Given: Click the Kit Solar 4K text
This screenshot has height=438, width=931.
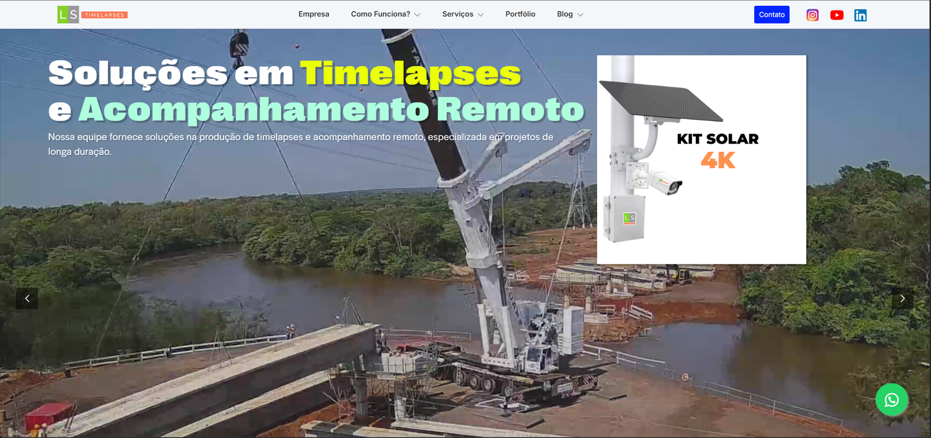Looking at the screenshot, I should (x=717, y=150).
